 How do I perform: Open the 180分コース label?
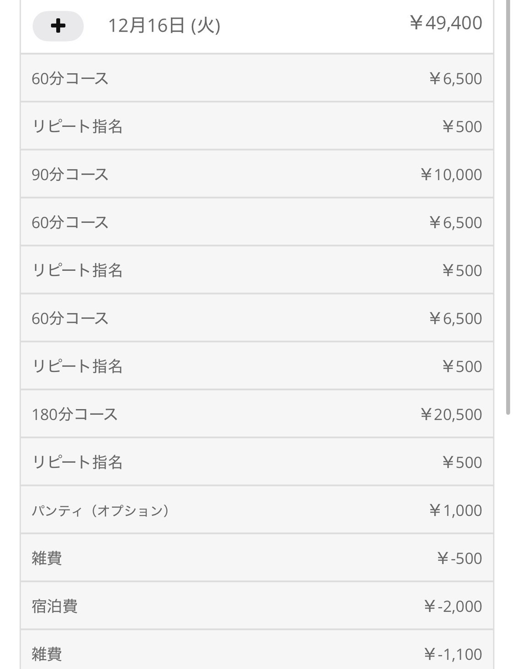(75, 414)
